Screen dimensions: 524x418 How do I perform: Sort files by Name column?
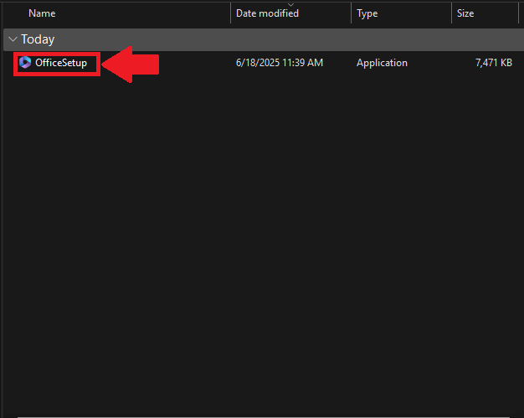(42, 13)
